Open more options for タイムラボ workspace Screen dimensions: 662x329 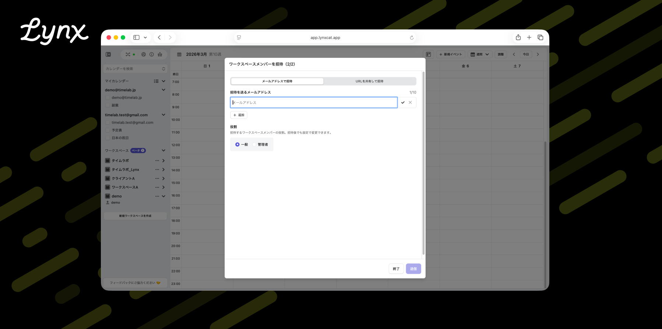point(157,161)
